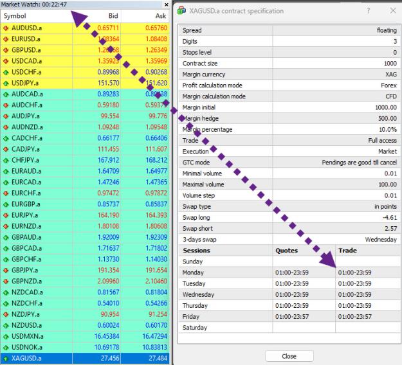
Task: Click the arrow icon beside EURAUD.a
Action: click(6, 171)
